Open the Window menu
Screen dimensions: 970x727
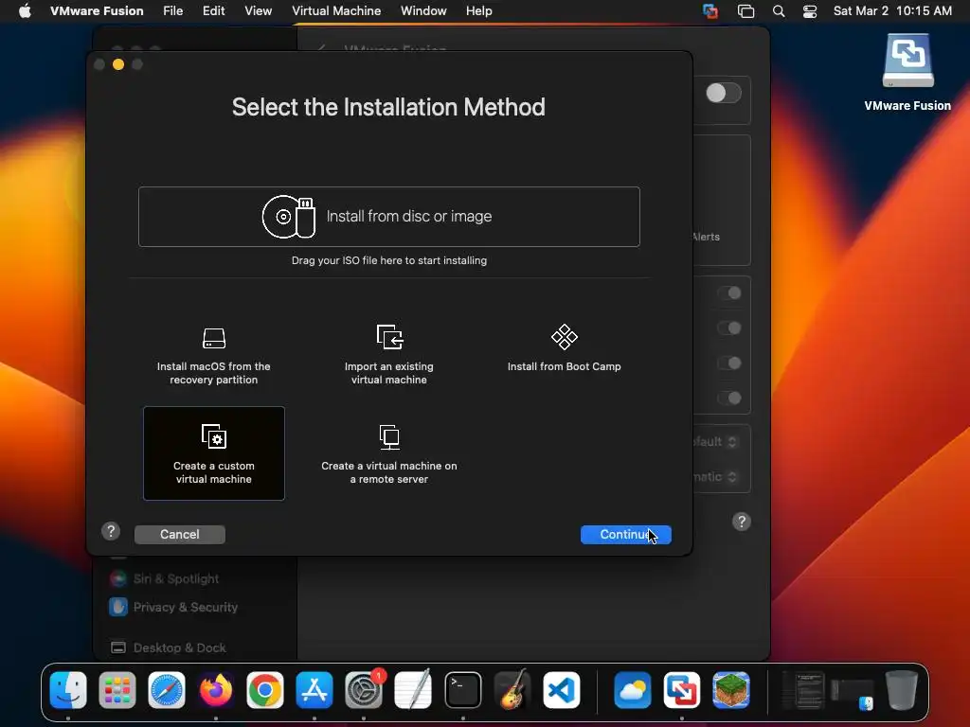(x=423, y=11)
